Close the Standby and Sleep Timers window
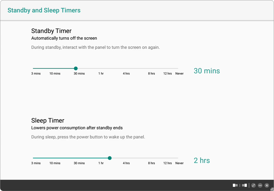 point(267,185)
